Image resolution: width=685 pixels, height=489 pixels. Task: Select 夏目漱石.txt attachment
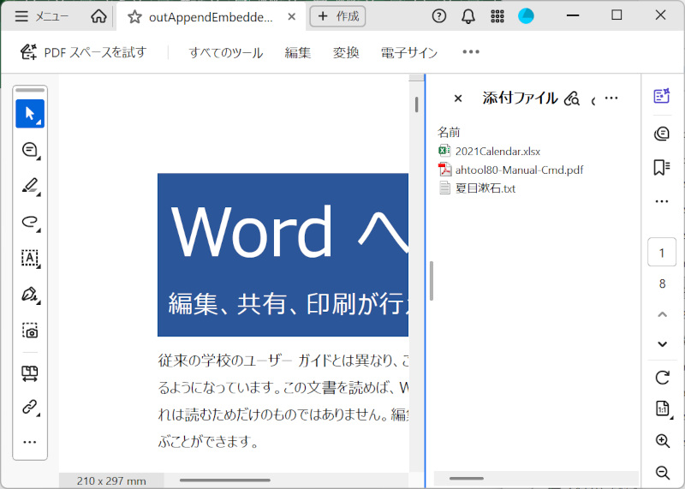[x=477, y=188]
